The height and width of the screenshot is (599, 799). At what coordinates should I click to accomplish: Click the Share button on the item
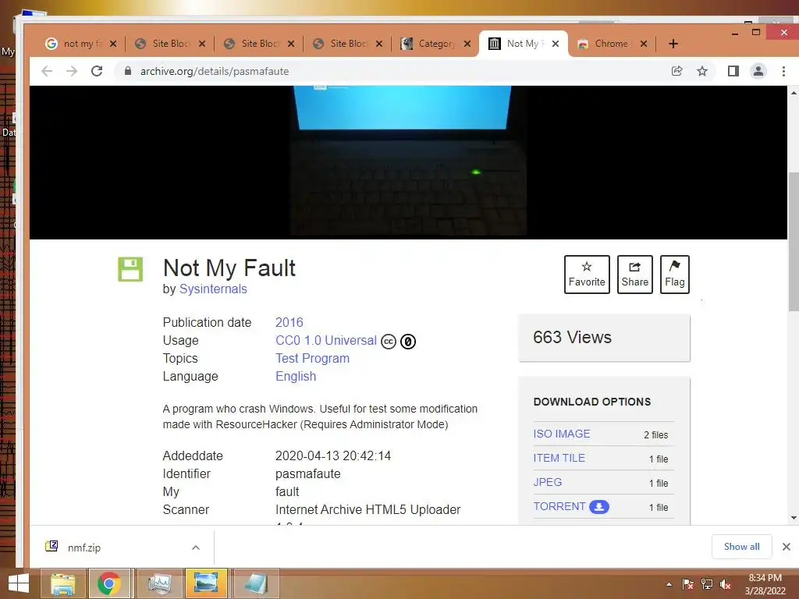point(635,275)
